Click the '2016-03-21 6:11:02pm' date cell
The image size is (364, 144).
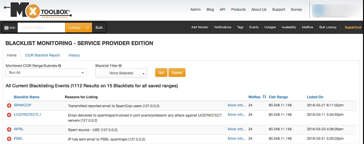[x=325, y=105]
